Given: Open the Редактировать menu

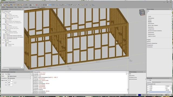Looking at the screenshot, I should [10, 7].
